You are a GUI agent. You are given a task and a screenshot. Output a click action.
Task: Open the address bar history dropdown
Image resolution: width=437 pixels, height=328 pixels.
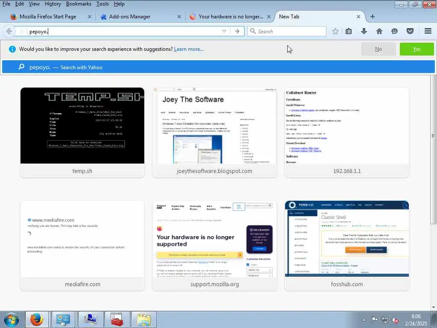(x=224, y=31)
